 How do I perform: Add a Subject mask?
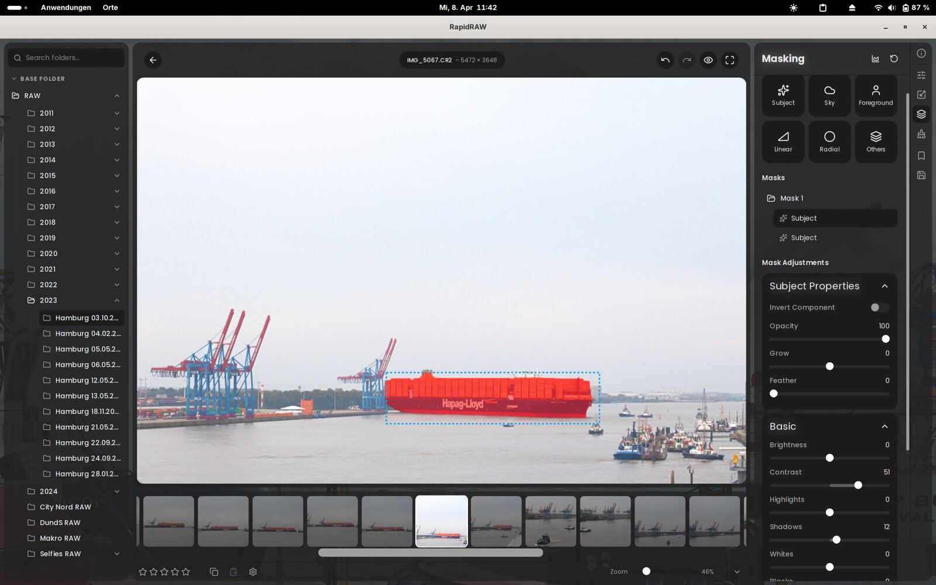coord(783,95)
